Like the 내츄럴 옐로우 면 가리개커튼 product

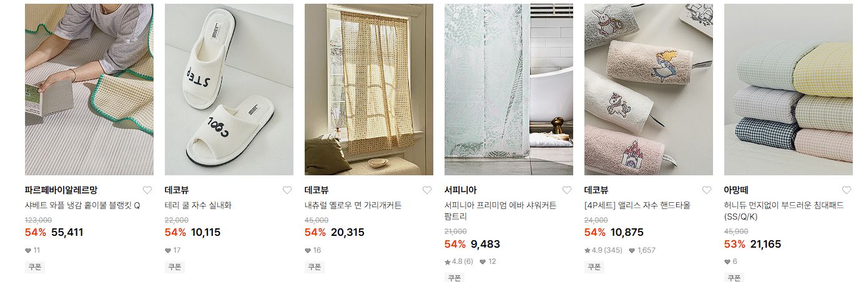[x=427, y=190]
